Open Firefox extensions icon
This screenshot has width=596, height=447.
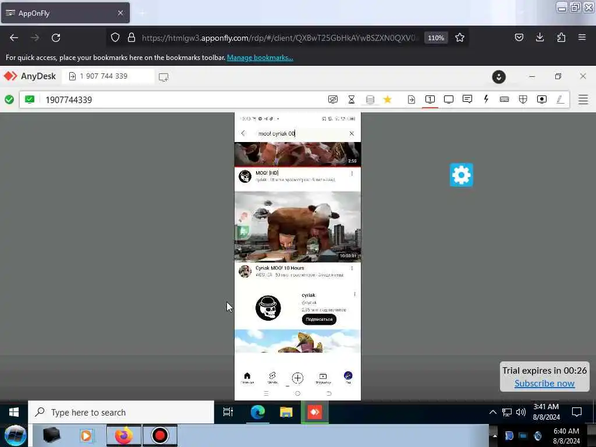tap(561, 37)
